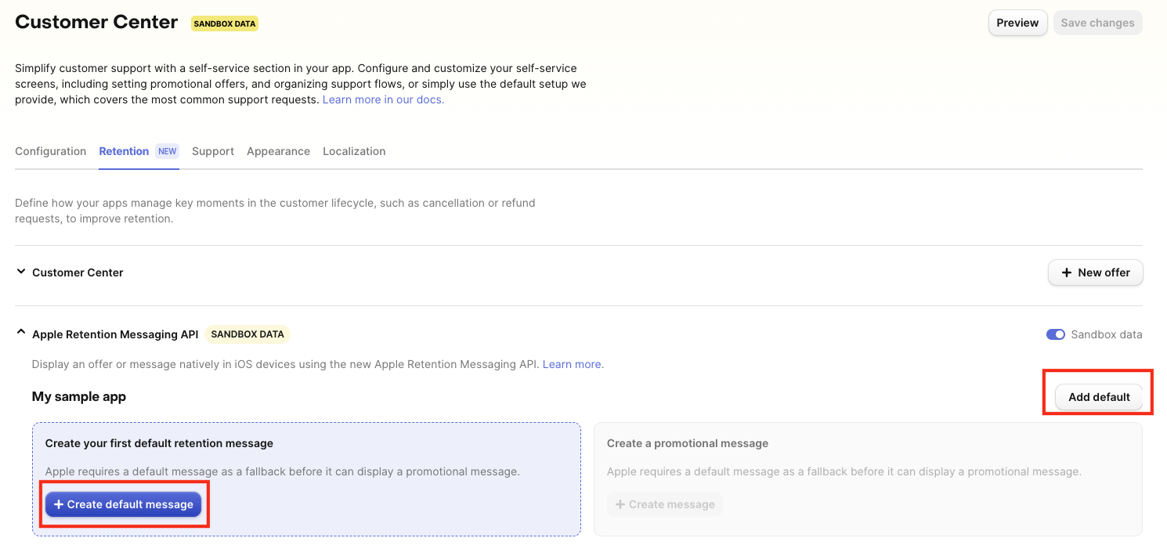Click plus icon on Create default message
Image resolution: width=1167 pixels, height=556 pixels.
59,504
